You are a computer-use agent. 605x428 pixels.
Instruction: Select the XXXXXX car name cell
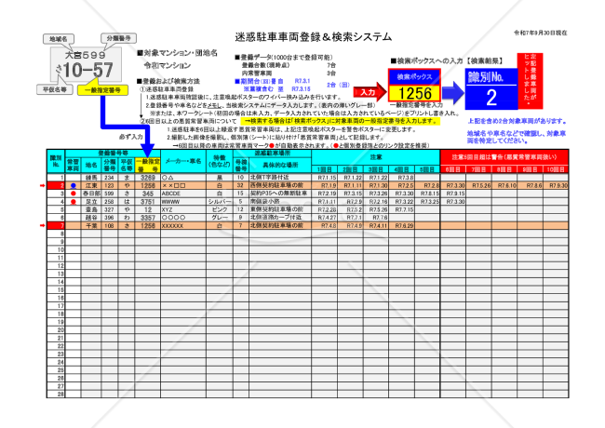point(183,225)
